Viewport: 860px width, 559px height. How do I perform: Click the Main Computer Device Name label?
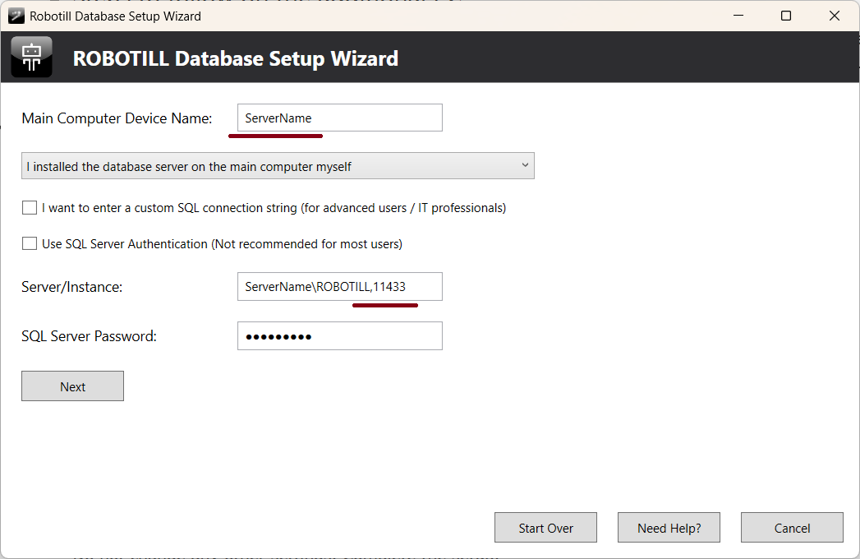click(117, 118)
